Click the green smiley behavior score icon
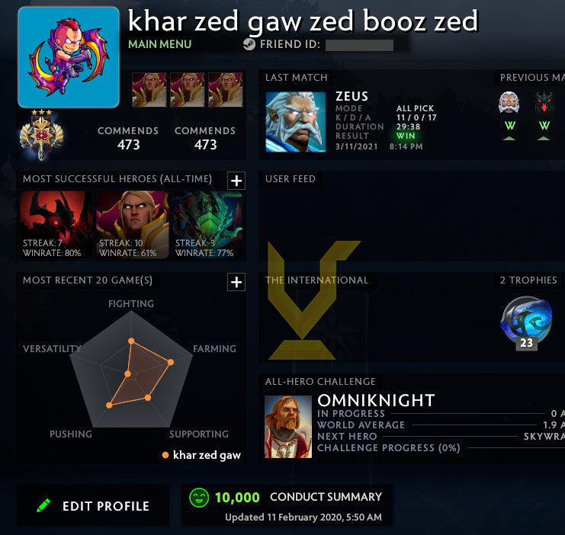Viewport: 565px width, 535px height. [199, 498]
